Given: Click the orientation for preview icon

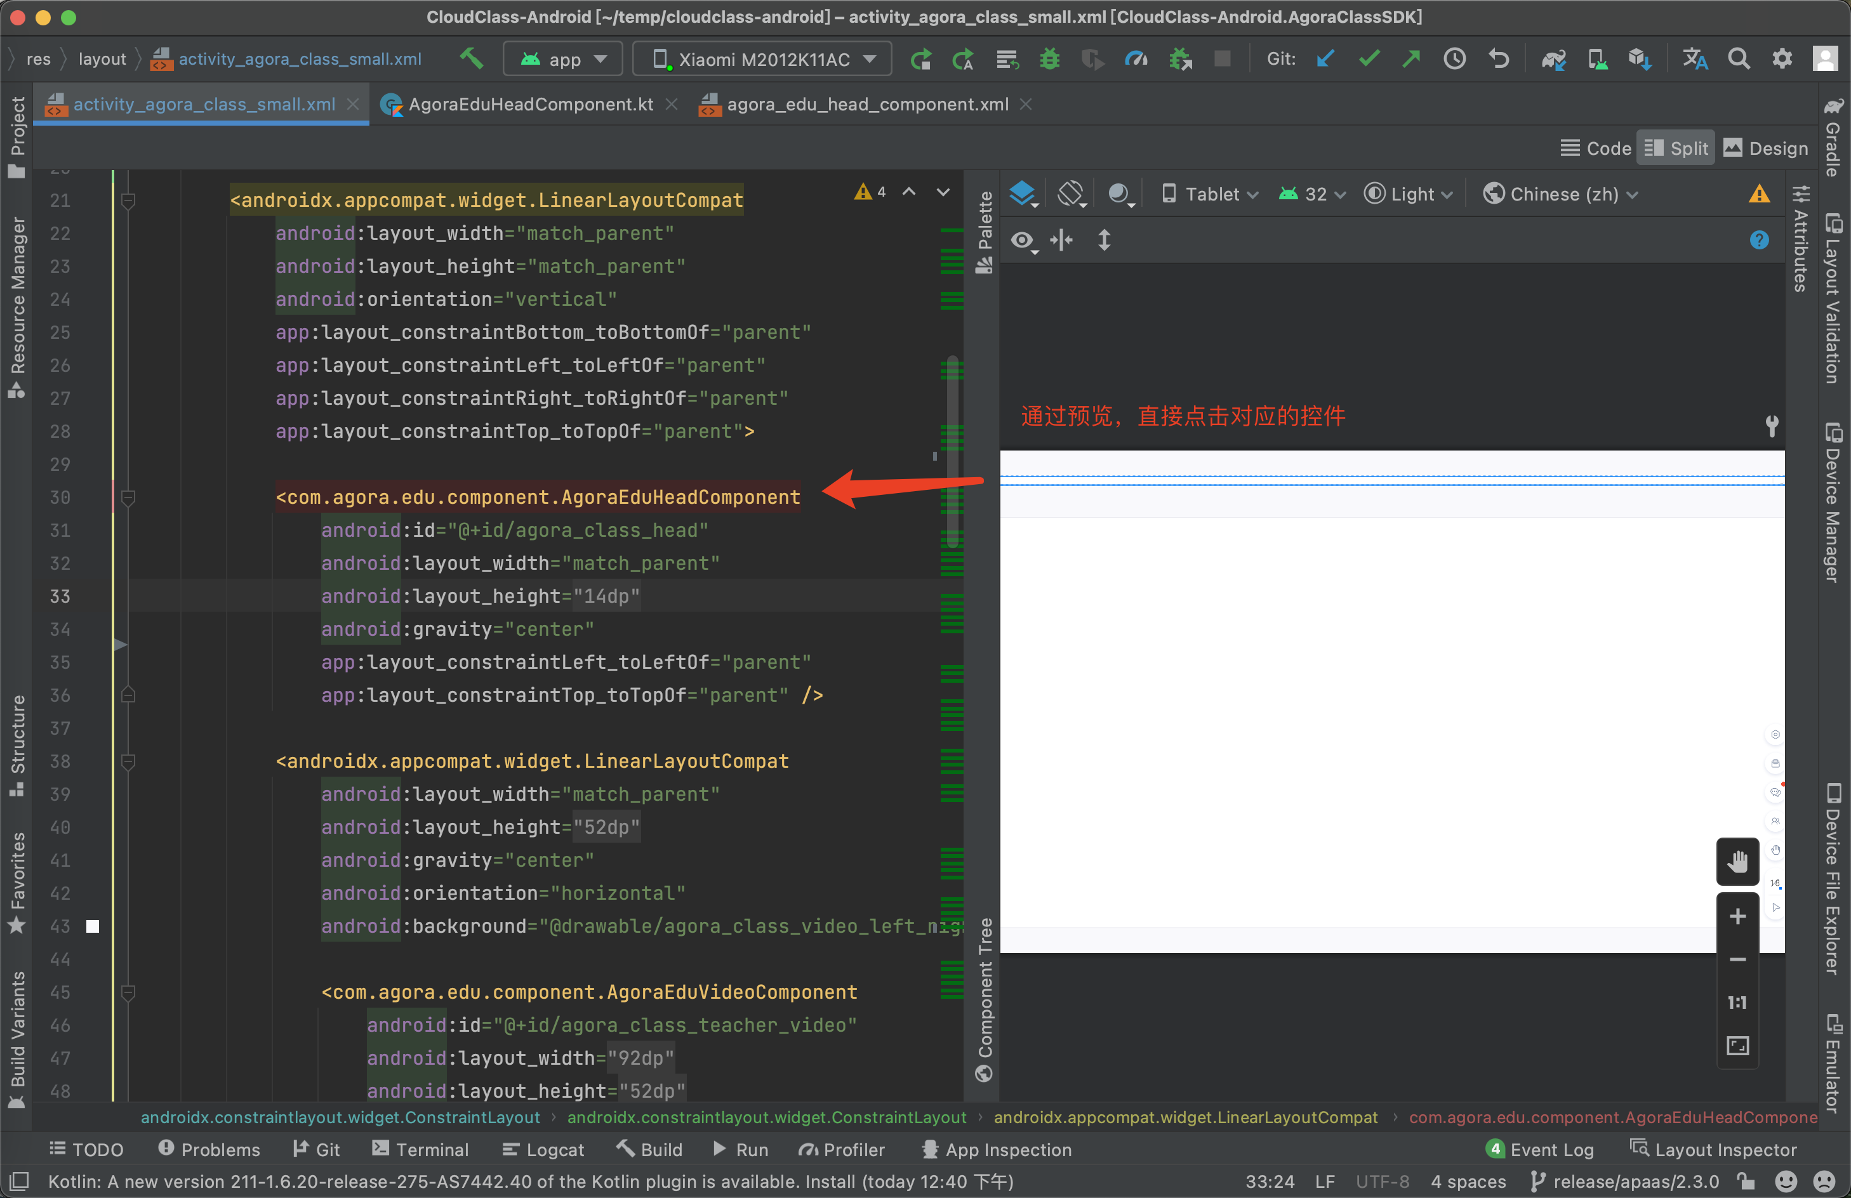Looking at the screenshot, I should pos(1071,194).
